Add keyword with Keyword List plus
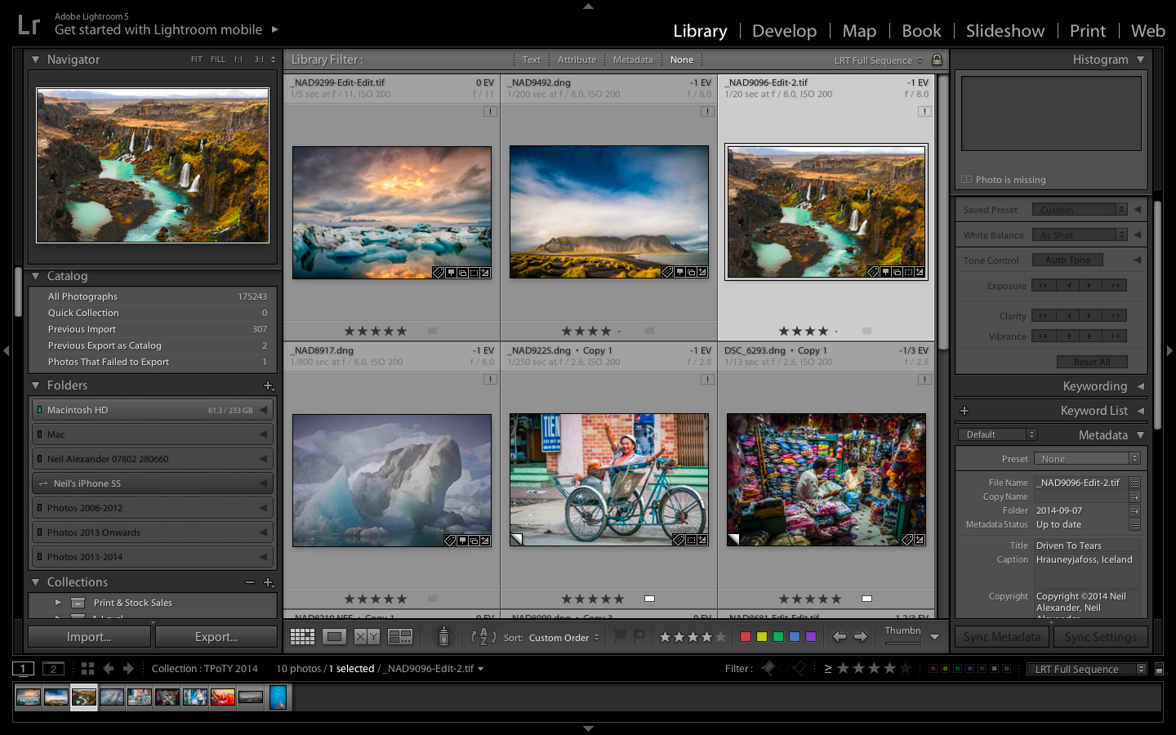 pyautogui.click(x=964, y=411)
